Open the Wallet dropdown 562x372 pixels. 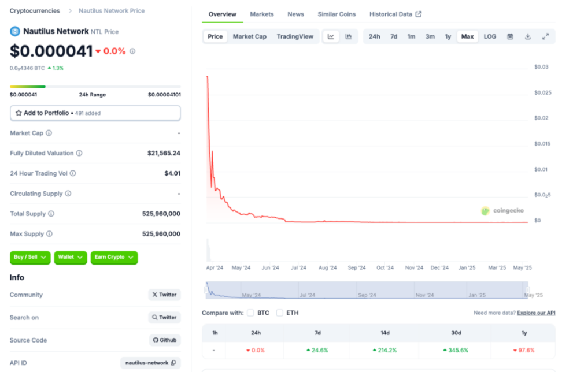[x=71, y=257]
